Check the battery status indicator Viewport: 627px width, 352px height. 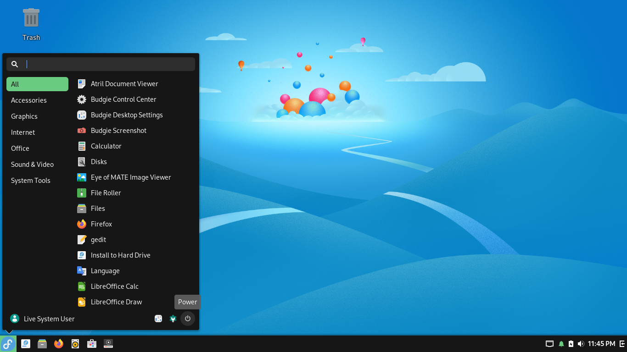571,344
